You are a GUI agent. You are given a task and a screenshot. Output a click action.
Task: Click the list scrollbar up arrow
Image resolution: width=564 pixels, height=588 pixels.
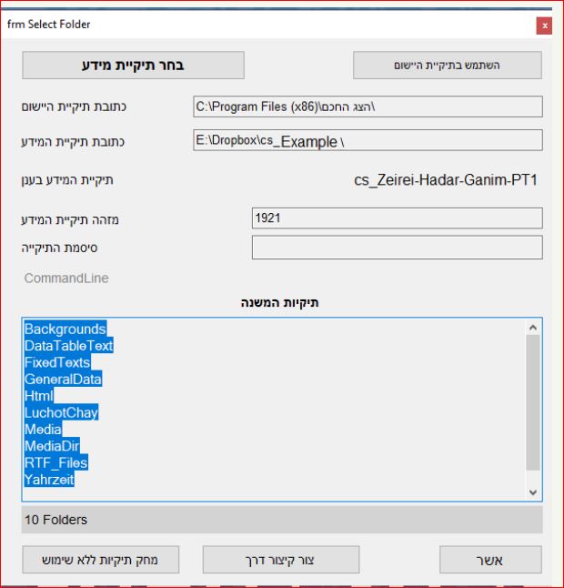(533, 326)
